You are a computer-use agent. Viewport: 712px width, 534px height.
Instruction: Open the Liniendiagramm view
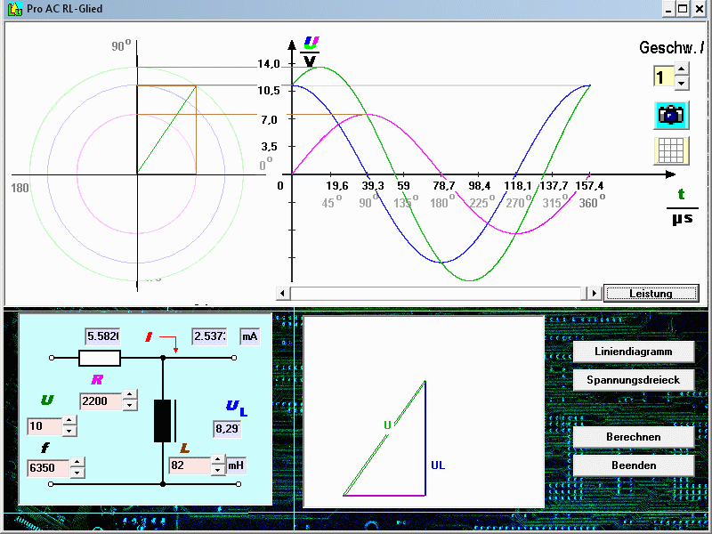(x=634, y=352)
